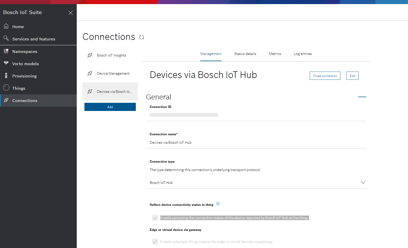Click Connection name field value
408x248 pixels.
(170, 142)
